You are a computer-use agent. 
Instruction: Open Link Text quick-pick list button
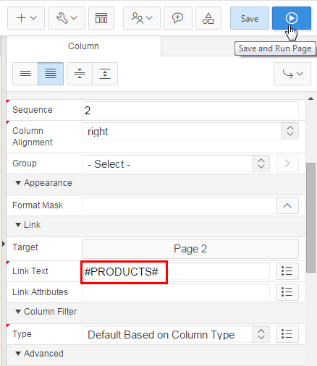[287, 271]
